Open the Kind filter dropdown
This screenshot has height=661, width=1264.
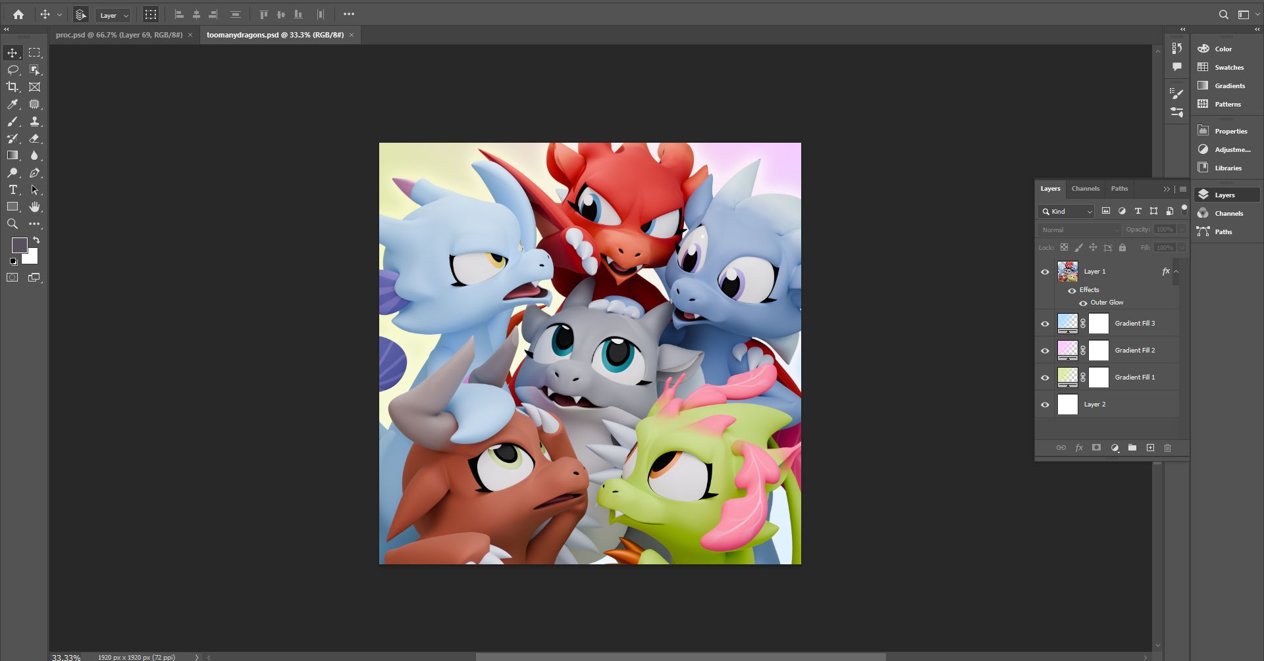[x=1066, y=211]
